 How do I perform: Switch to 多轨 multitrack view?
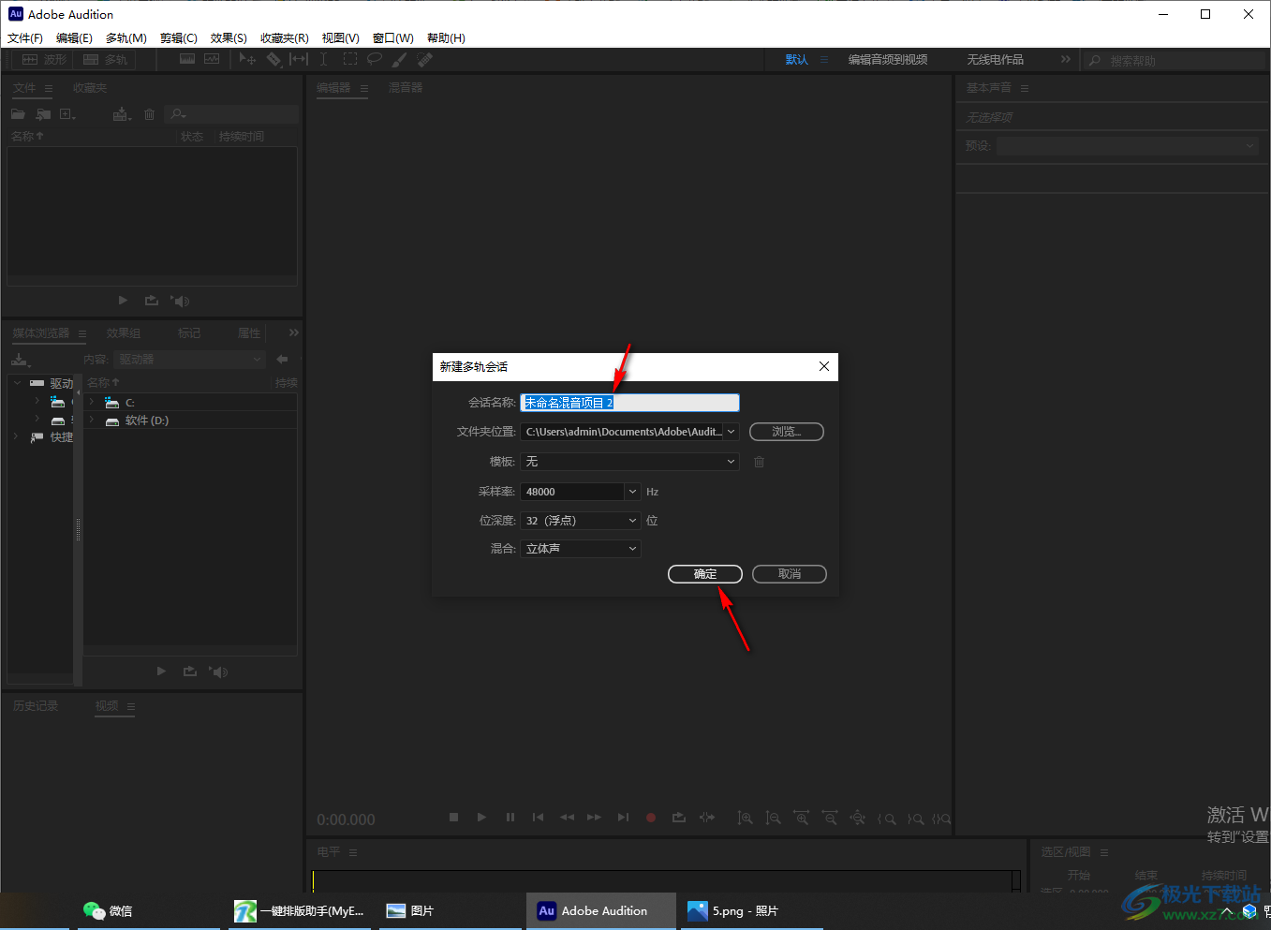tap(105, 60)
